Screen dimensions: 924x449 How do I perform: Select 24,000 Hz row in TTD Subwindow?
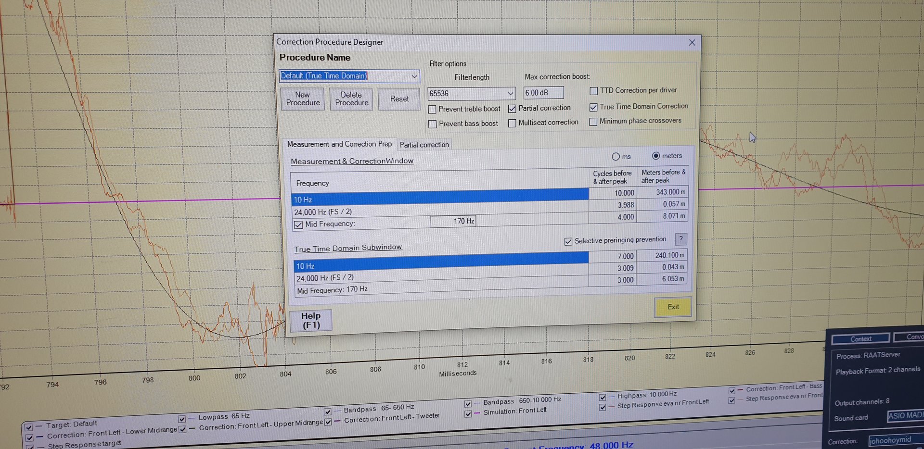pos(441,275)
